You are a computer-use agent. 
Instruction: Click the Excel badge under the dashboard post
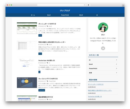[40, 35]
